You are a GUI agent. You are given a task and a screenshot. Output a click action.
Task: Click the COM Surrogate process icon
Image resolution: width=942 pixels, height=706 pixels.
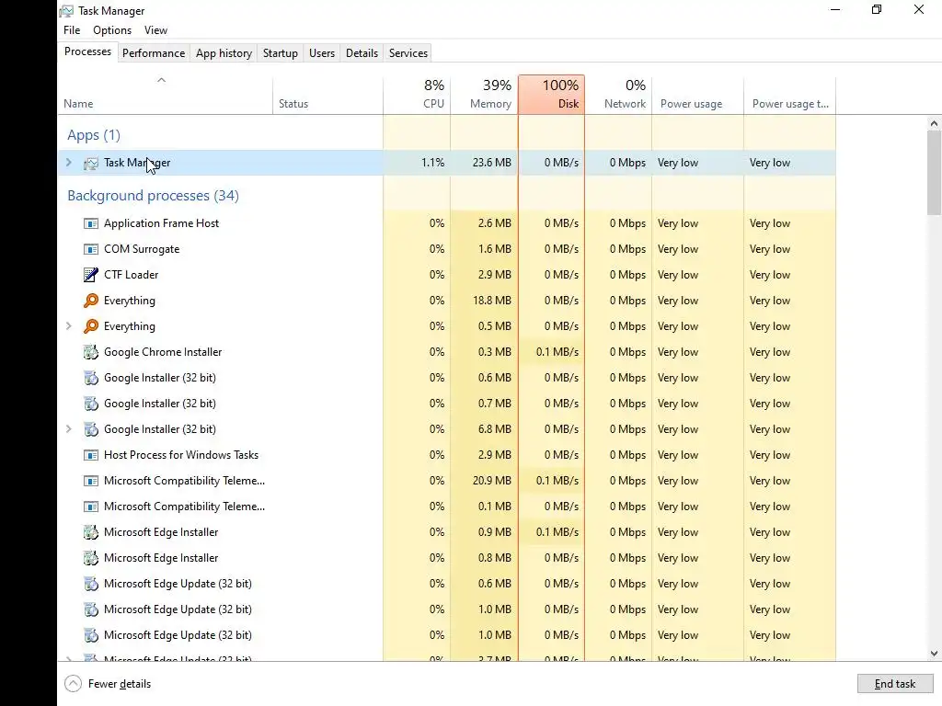click(91, 249)
